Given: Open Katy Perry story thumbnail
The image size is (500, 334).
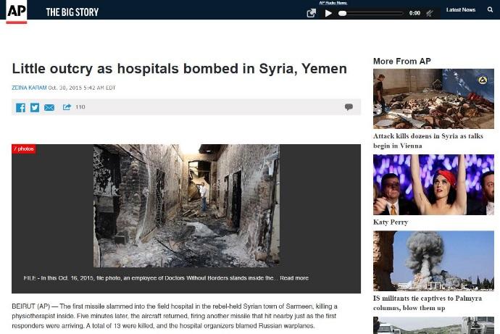Looking at the screenshot, I should pyautogui.click(x=433, y=185).
